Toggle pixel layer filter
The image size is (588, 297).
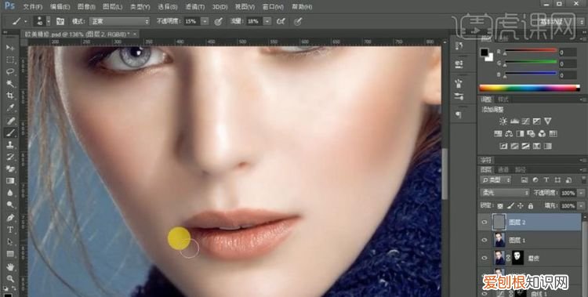[524, 180]
